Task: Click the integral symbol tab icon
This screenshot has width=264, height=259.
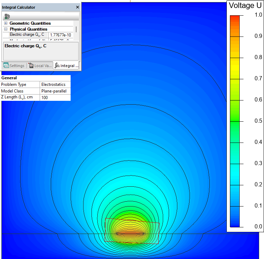Action: coord(57,65)
